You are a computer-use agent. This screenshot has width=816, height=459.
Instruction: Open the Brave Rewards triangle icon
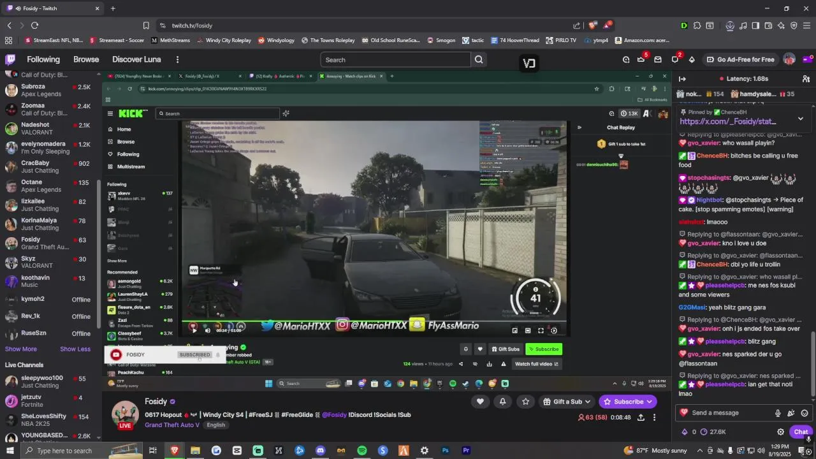607,25
